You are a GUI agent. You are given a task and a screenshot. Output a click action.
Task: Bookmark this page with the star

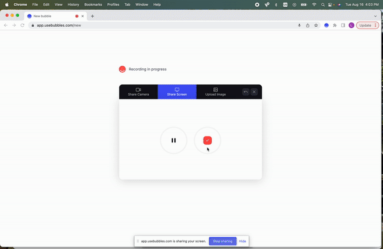coord(316,26)
